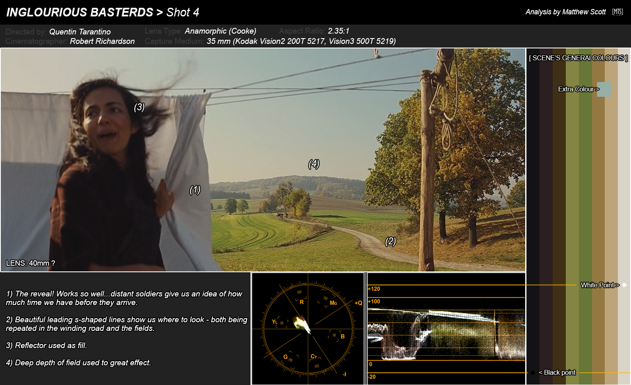
Task: Click the MTS logo icon
Action: pos(617,12)
